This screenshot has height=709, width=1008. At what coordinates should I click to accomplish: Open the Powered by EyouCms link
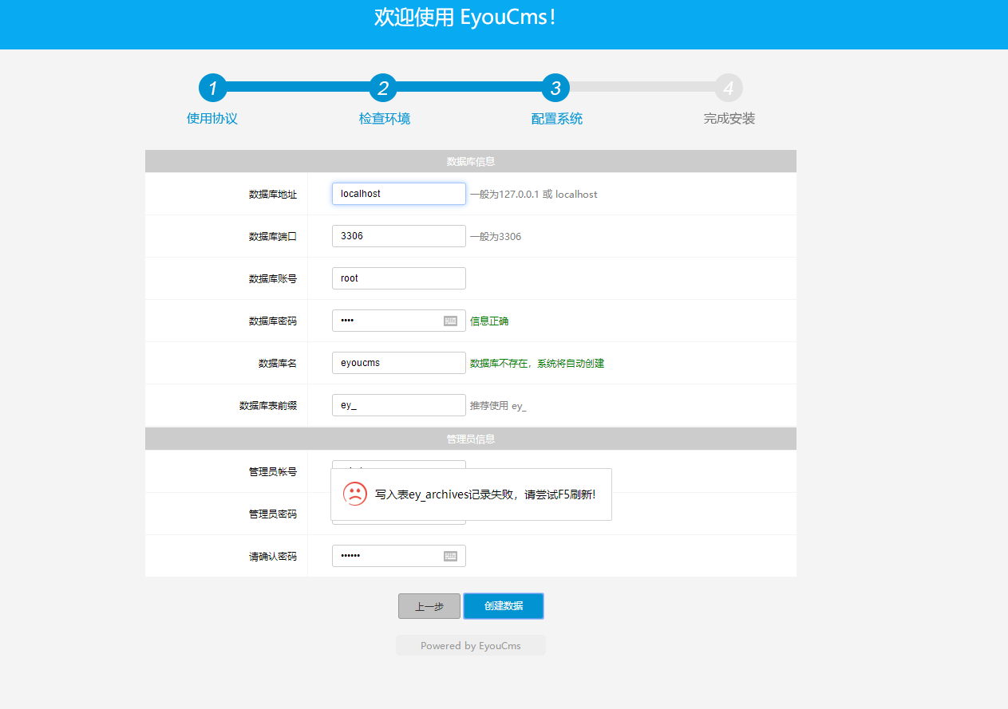[x=471, y=646]
